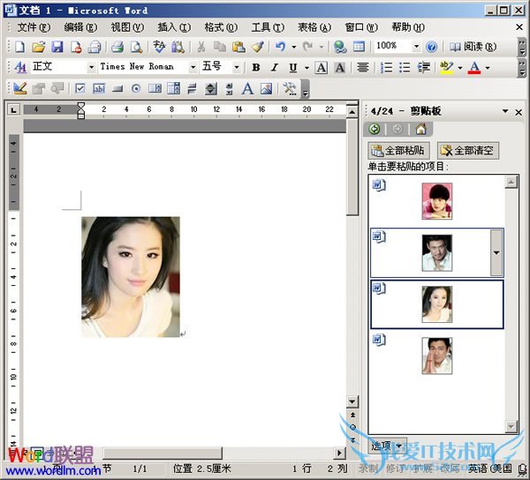Open the dropdown arrow on second clipboard item
Viewport: 530px width, 480px height.
(x=496, y=252)
